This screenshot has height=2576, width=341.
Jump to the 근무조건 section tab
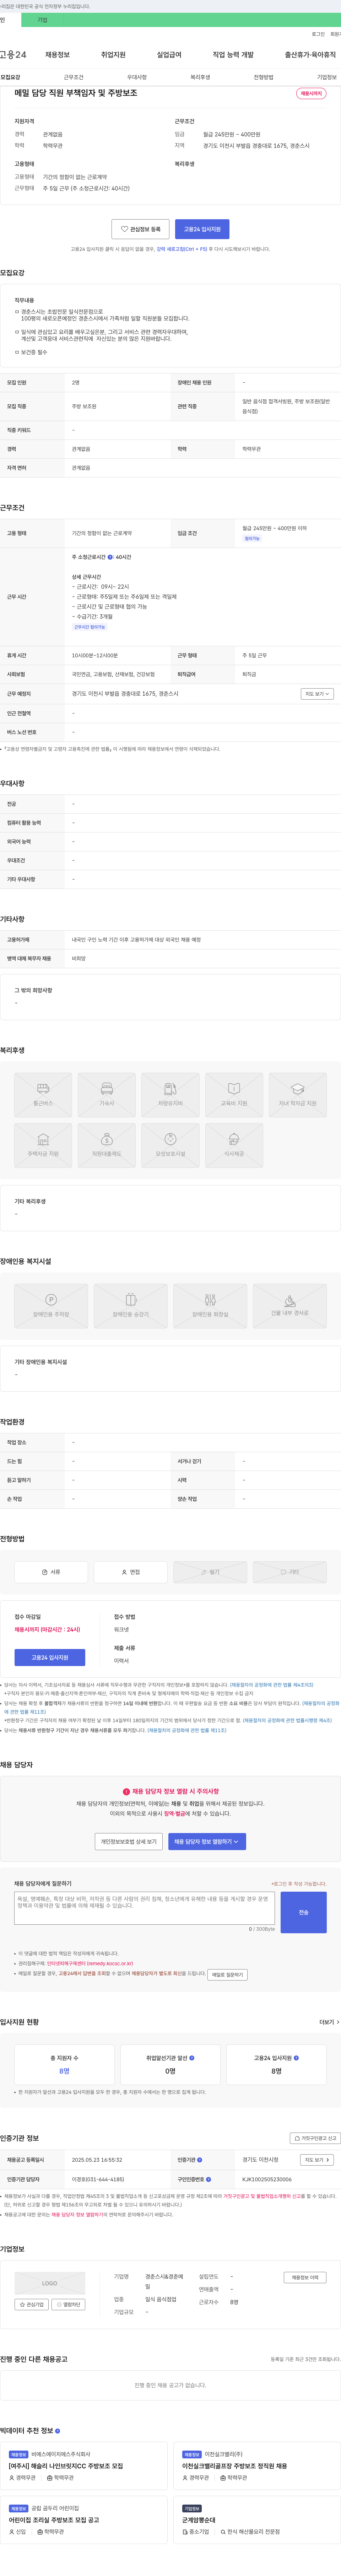74,77
